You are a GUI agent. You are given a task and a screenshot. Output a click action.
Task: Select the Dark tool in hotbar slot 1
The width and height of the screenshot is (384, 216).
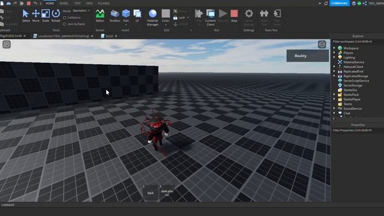[151, 193]
